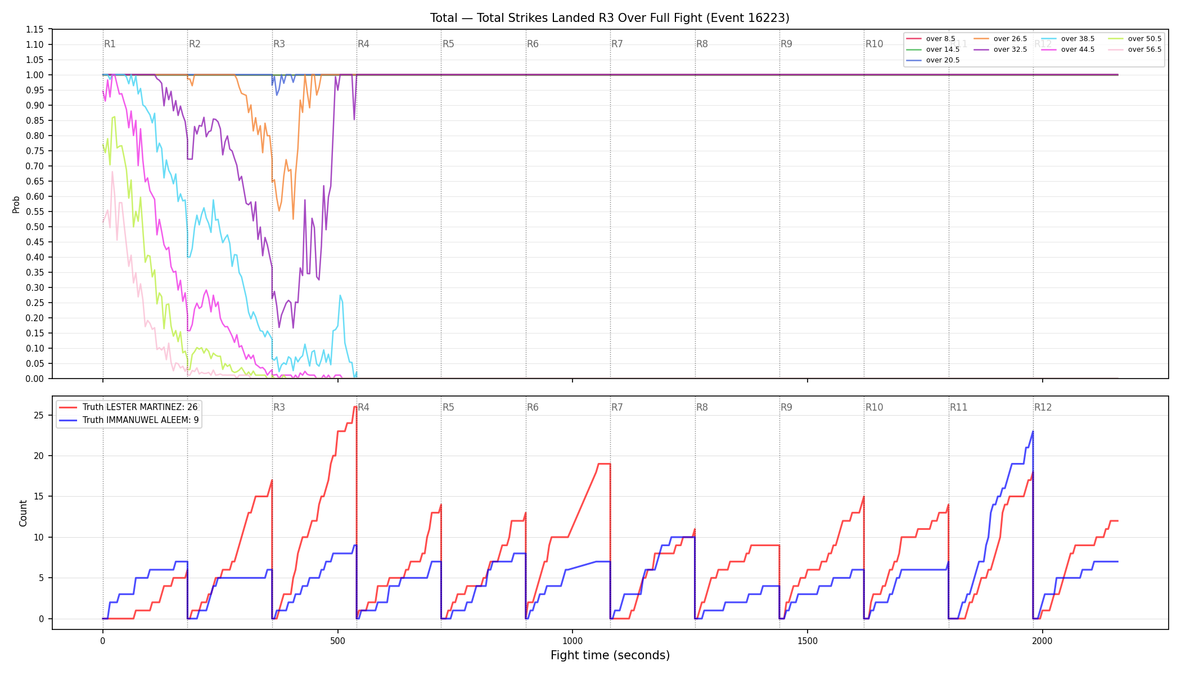The width and height of the screenshot is (1181, 675).
Task: Click the 5 tick on the Count axis
Action: 41,578
